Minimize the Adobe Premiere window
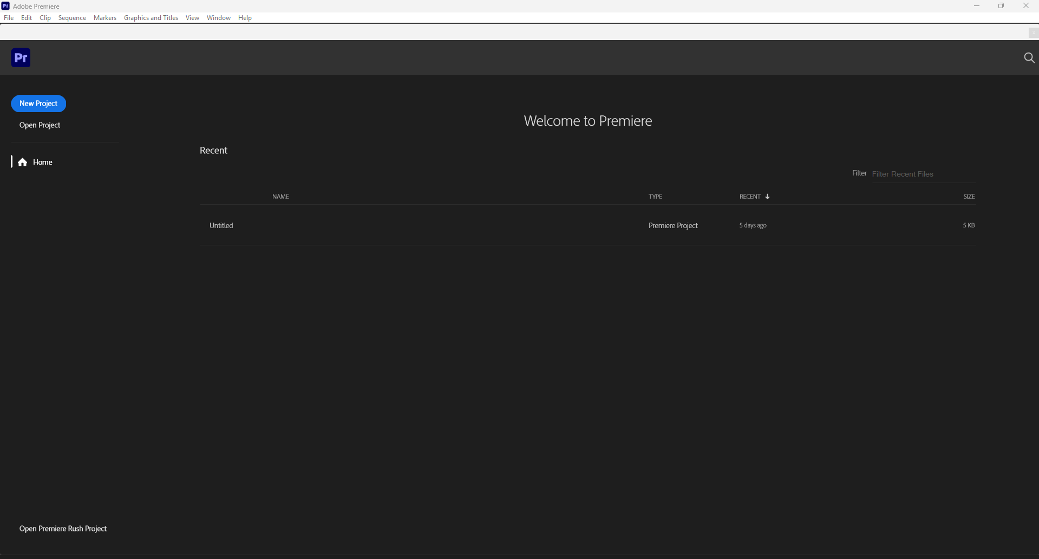 click(x=977, y=6)
